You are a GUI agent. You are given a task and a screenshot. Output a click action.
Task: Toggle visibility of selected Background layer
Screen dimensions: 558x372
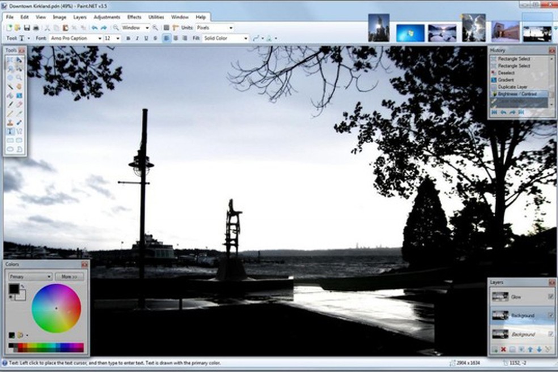click(x=551, y=315)
